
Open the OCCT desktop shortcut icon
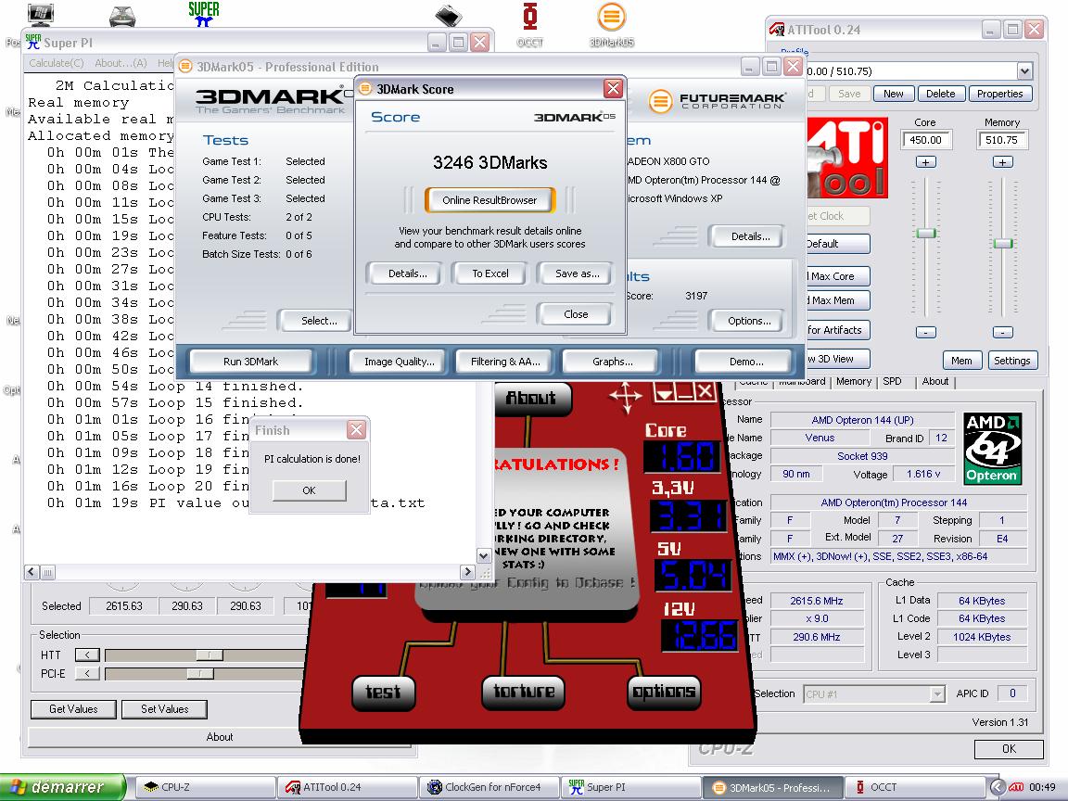pyautogui.click(x=529, y=18)
